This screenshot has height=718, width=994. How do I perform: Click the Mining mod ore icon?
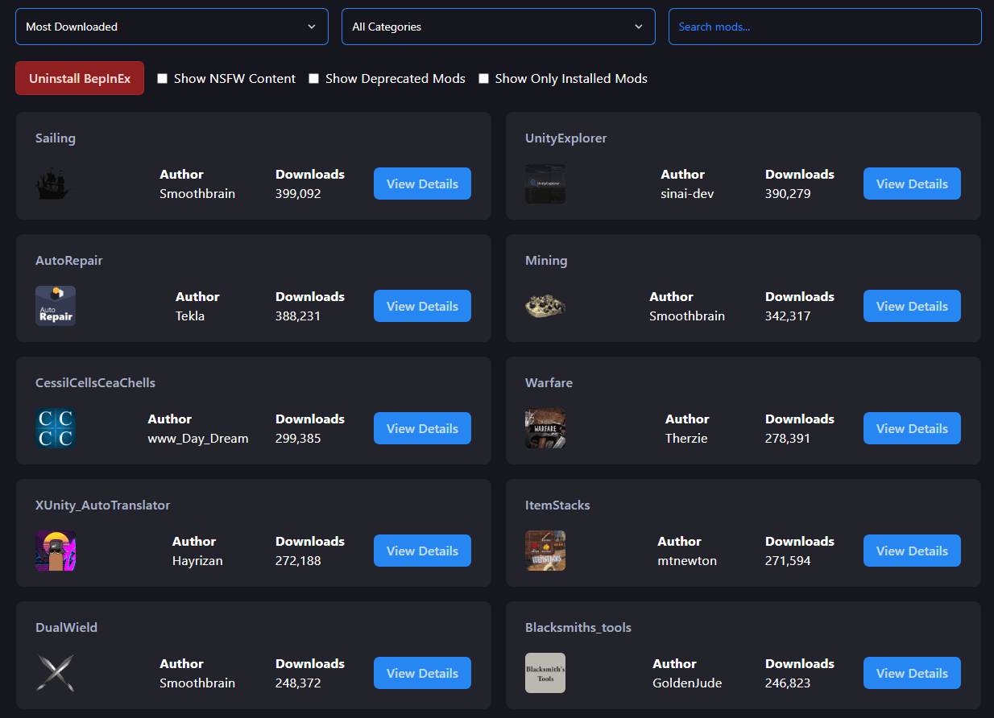click(545, 306)
